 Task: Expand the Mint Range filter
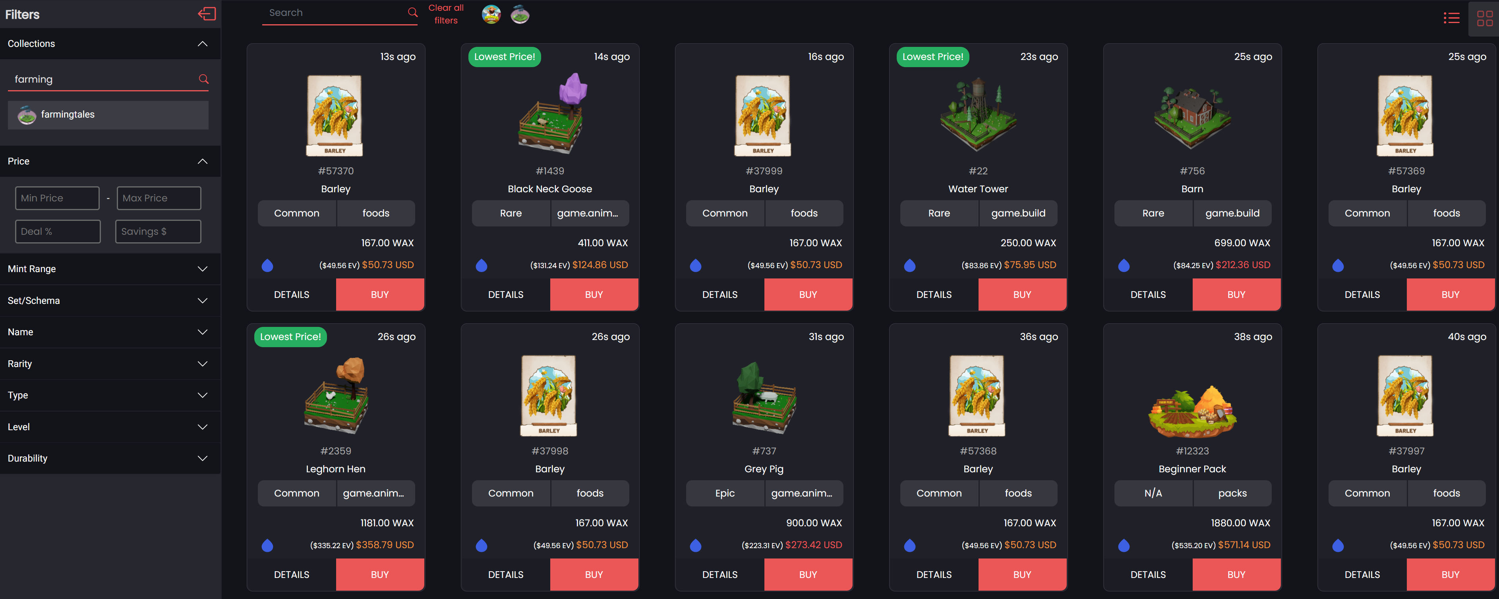point(110,269)
